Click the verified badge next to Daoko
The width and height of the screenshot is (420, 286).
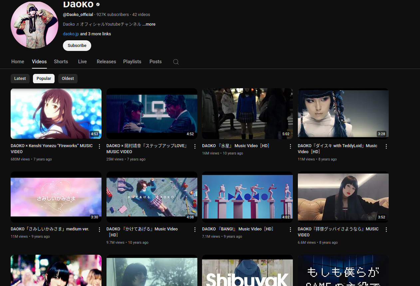(98, 4)
